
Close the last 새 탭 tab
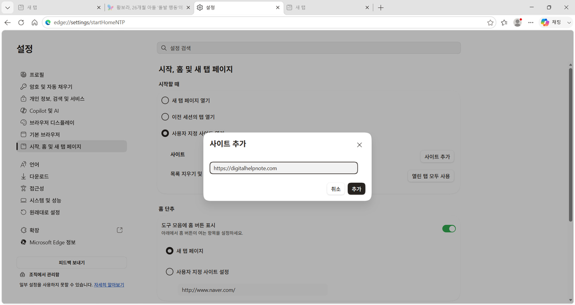pos(367,7)
